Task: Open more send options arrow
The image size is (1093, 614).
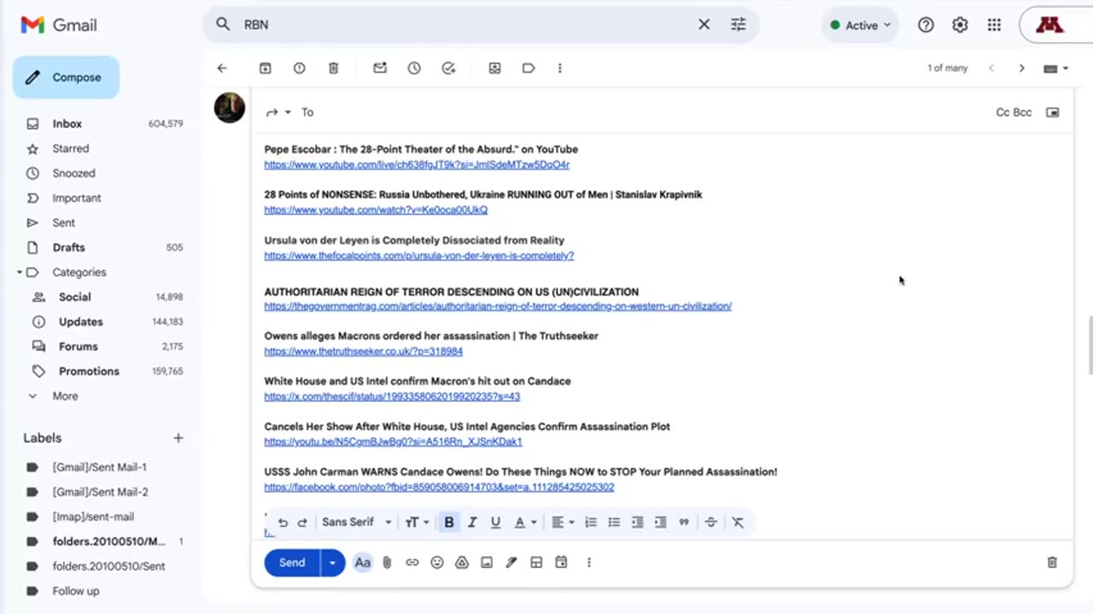Action: (x=332, y=563)
